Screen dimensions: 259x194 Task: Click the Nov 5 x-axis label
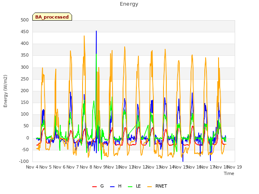[46, 167]
